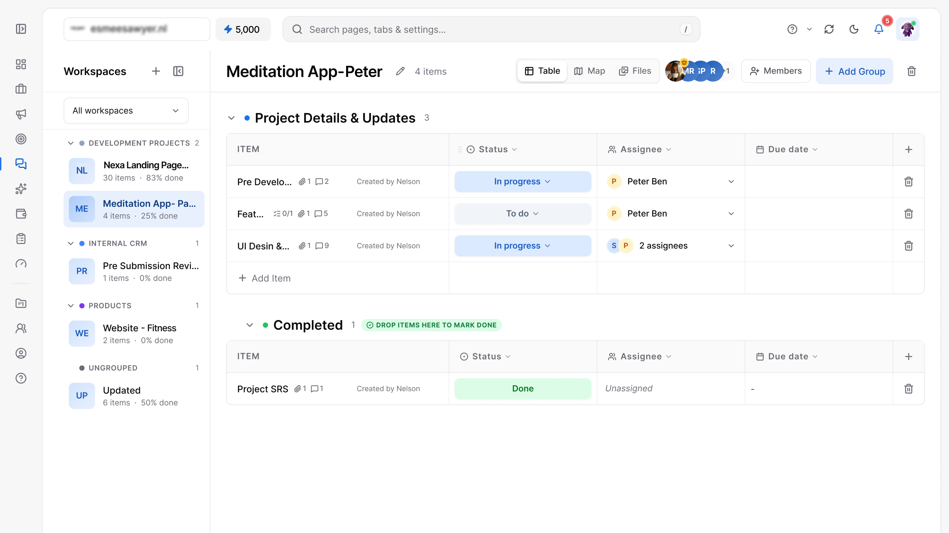Click the Done status of Project SRS
Viewport: 949px width, 533px height.
523,389
